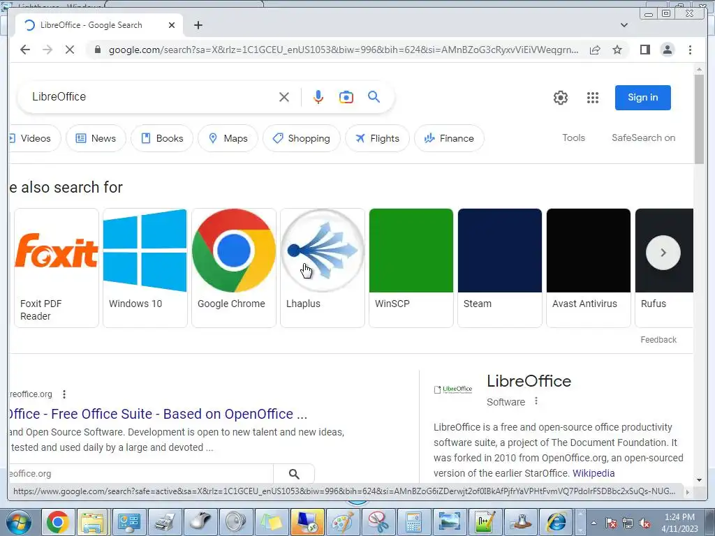Open the Wikipedia link in knowledge panel
This screenshot has height=536, width=715.
click(x=594, y=473)
